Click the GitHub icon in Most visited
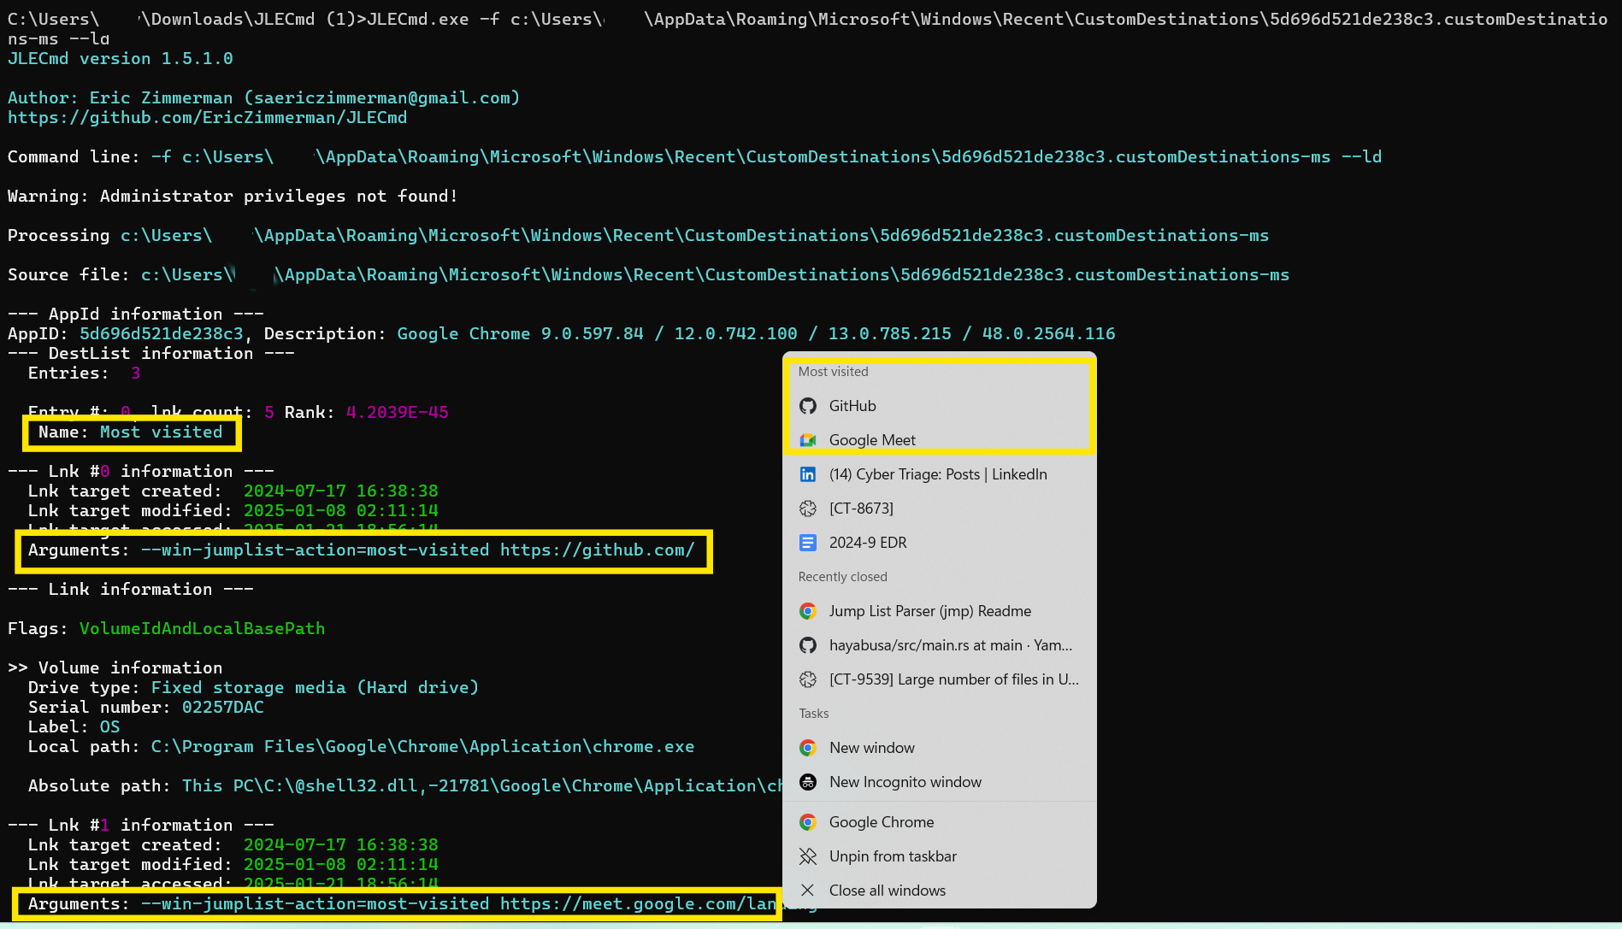The height and width of the screenshot is (929, 1622). (808, 406)
